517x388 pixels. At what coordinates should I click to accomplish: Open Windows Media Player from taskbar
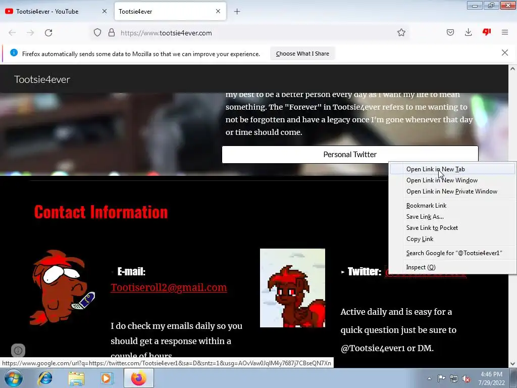point(107,378)
